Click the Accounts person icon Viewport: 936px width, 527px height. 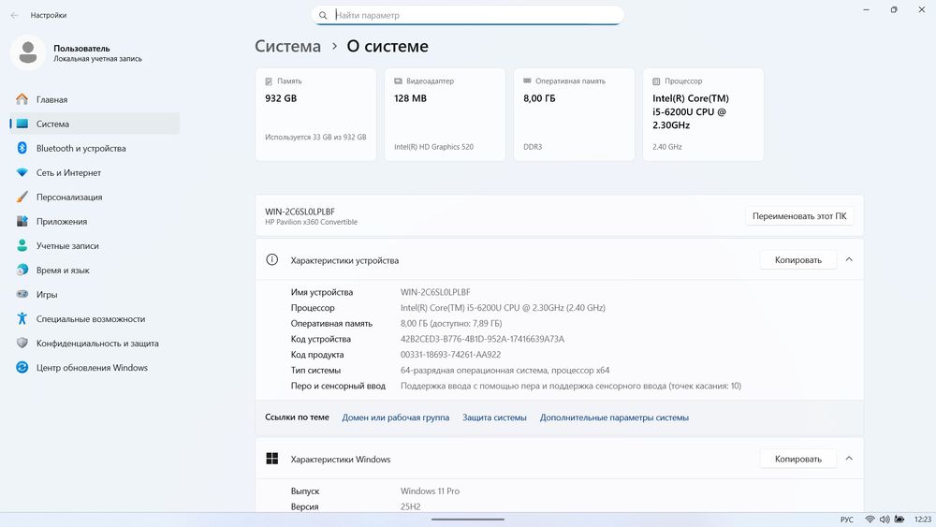[x=22, y=245]
